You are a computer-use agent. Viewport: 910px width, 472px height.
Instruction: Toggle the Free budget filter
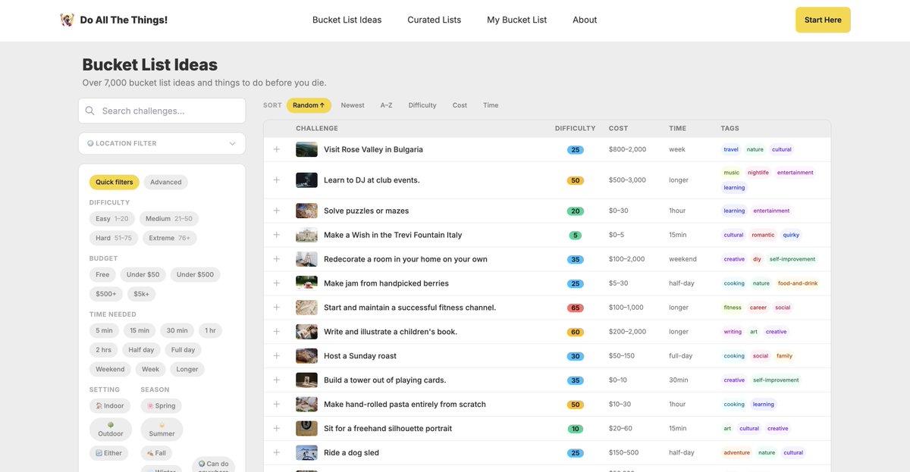pyautogui.click(x=102, y=274)
